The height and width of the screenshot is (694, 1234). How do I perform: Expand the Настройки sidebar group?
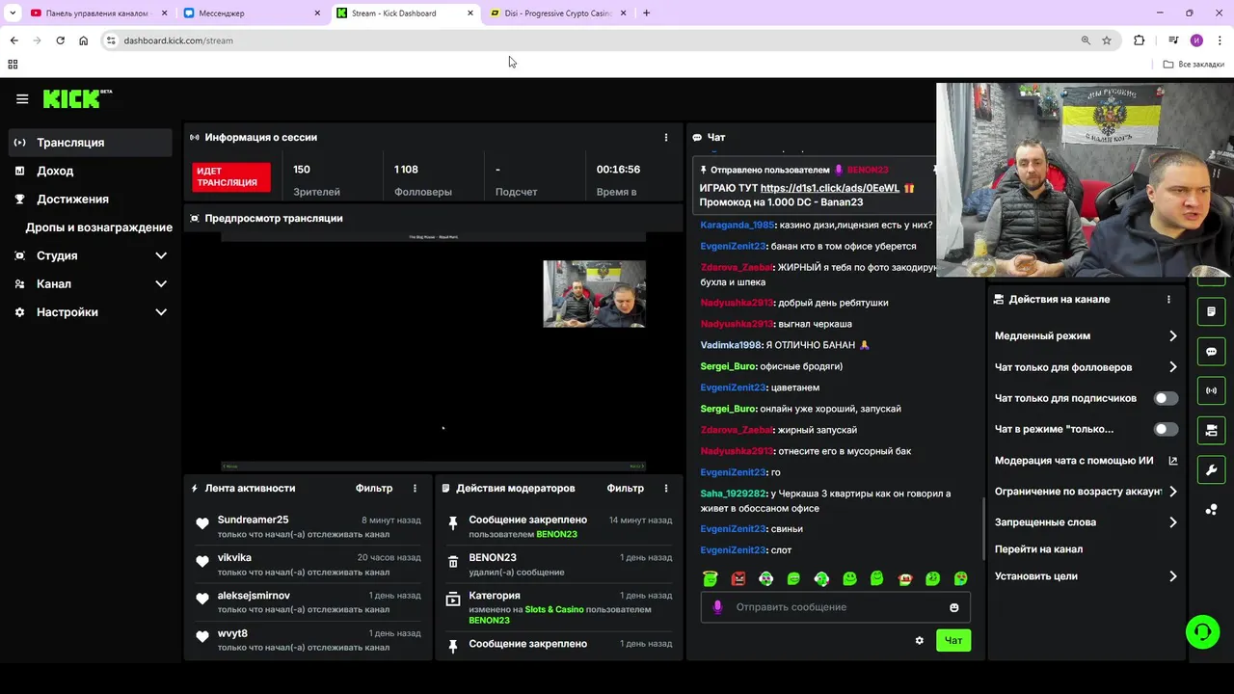(x=91, y=312)
